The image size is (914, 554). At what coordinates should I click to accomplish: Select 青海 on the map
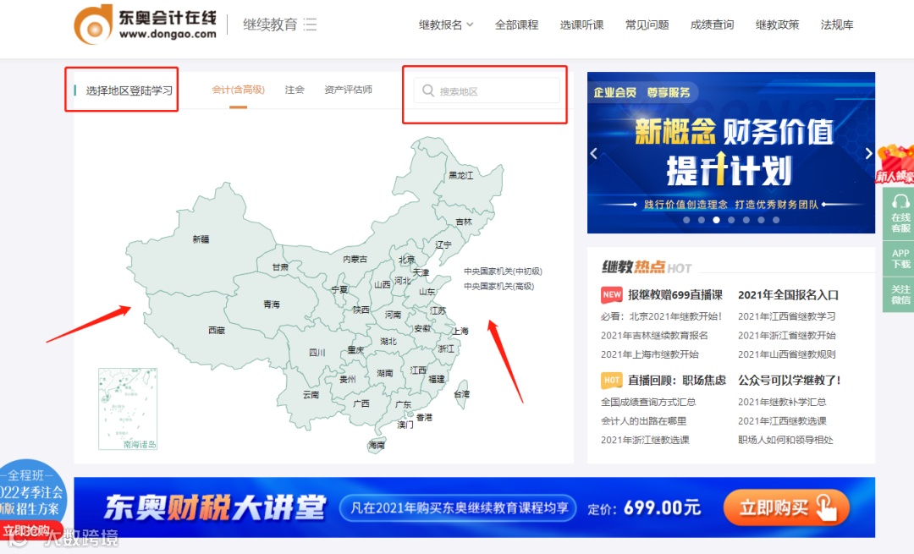(271, 304)
